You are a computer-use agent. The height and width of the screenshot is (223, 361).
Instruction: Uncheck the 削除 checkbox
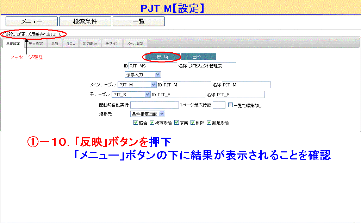193,123
